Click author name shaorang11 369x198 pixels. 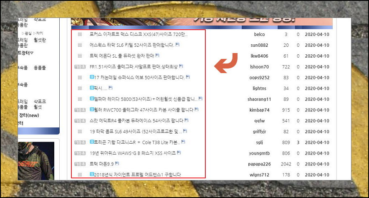(x=259, y=99)
